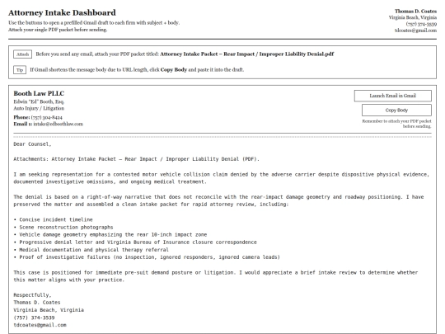Image resolution: width=445 pixels, height=334 pixels.
Task: Click the Launch Email in Gmail button
Action: (392, 96)
